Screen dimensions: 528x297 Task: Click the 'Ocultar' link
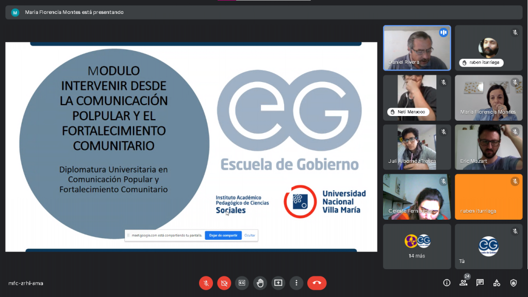(x=250, y=235)
